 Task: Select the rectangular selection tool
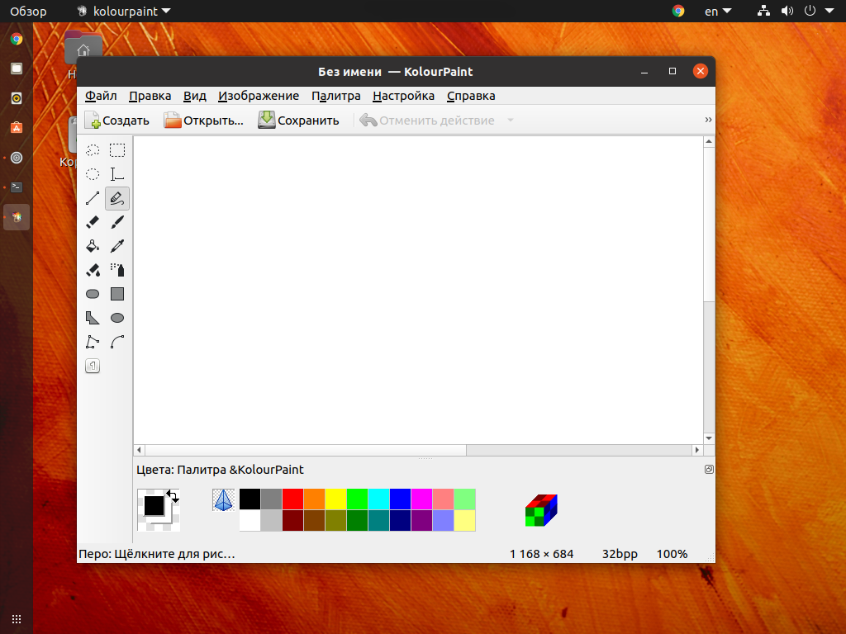[117, 150]
